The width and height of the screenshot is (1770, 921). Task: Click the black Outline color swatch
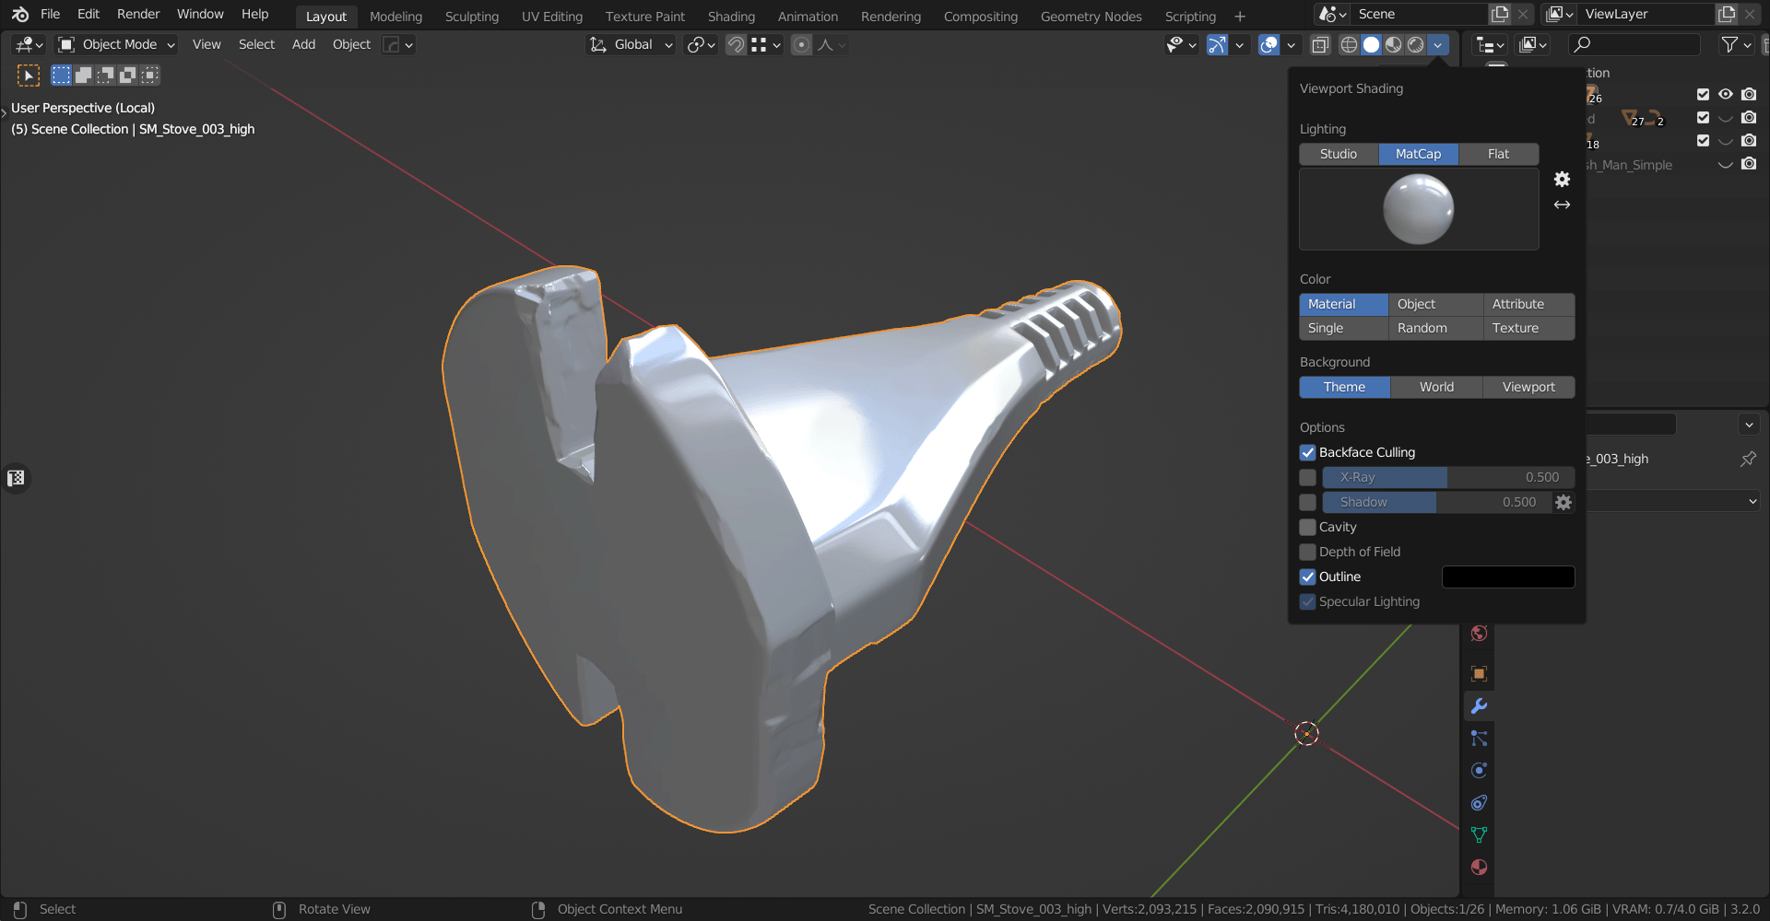[x=1507, y=577]
